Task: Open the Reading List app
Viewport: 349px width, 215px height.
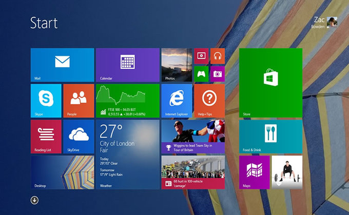Action: point(46,136)
